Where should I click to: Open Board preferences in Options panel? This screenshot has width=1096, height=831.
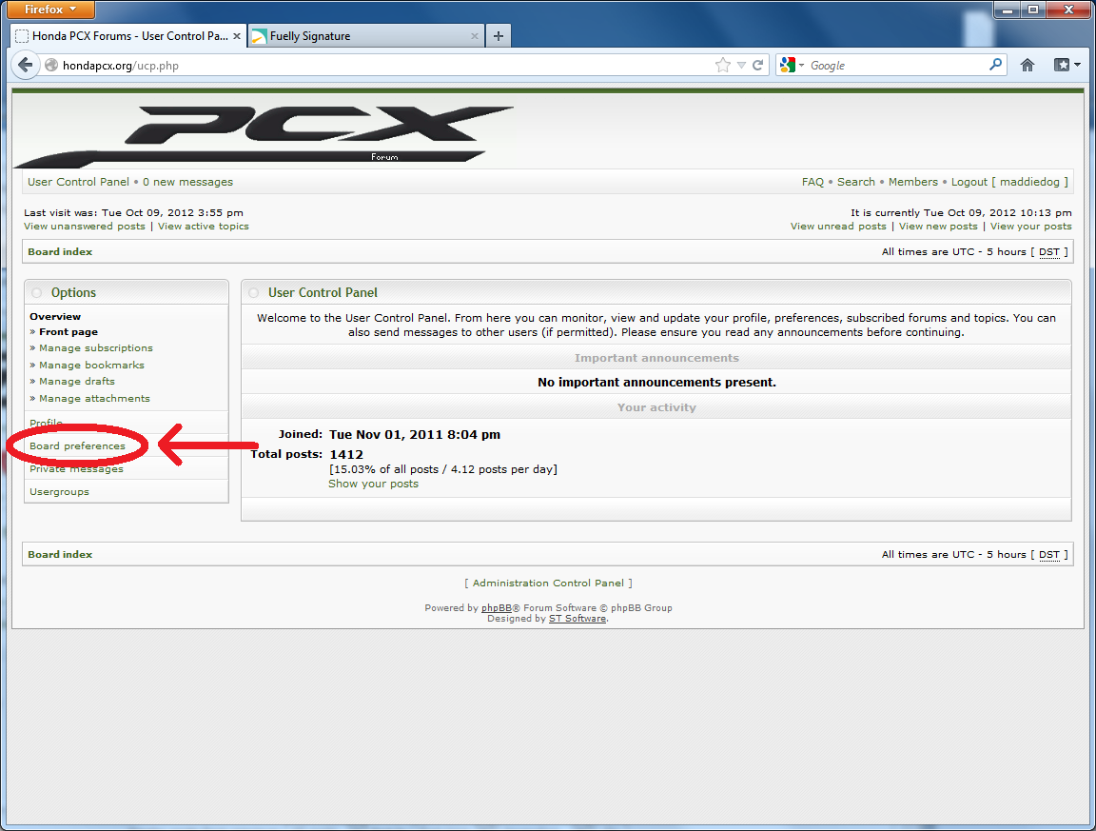pyautogui.click(x=77, y=445)
